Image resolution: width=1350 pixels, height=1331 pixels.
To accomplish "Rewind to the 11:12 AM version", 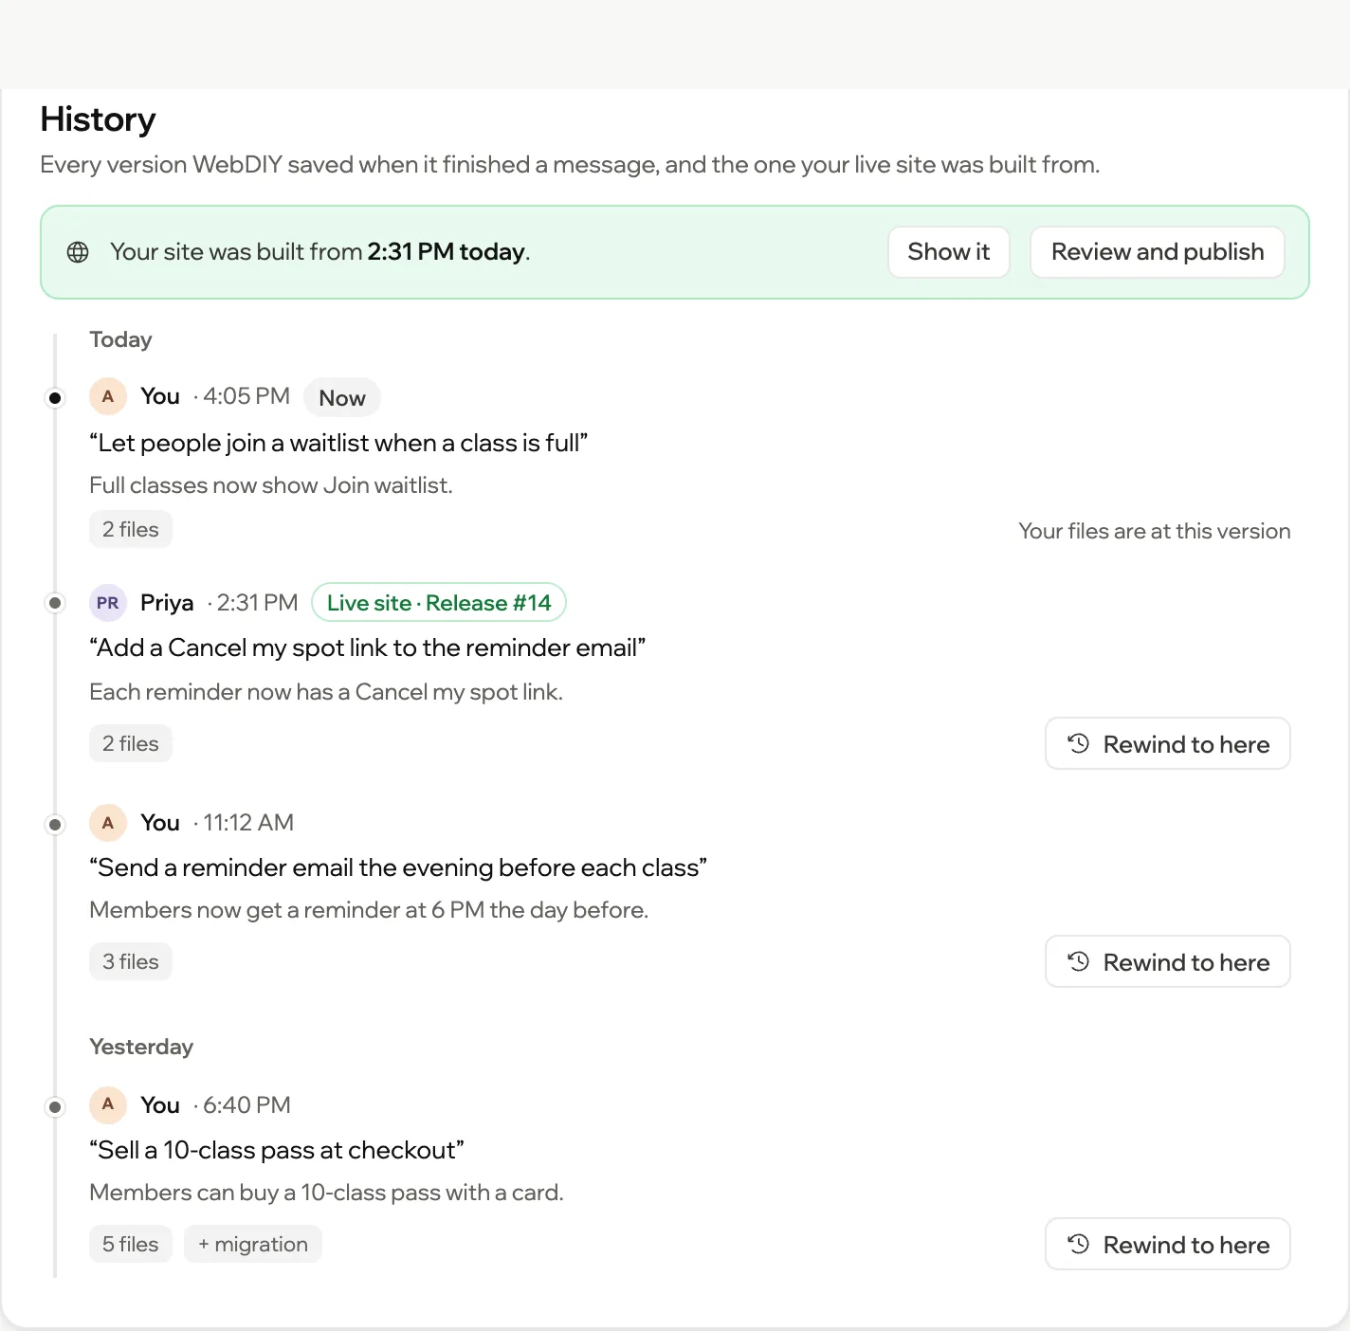I will point(1168,962).
